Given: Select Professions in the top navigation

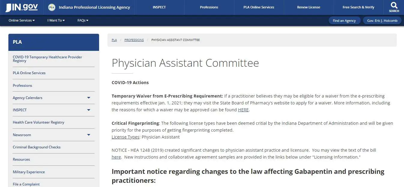Looking at the screenshot, I should click(x=209, y=7).
